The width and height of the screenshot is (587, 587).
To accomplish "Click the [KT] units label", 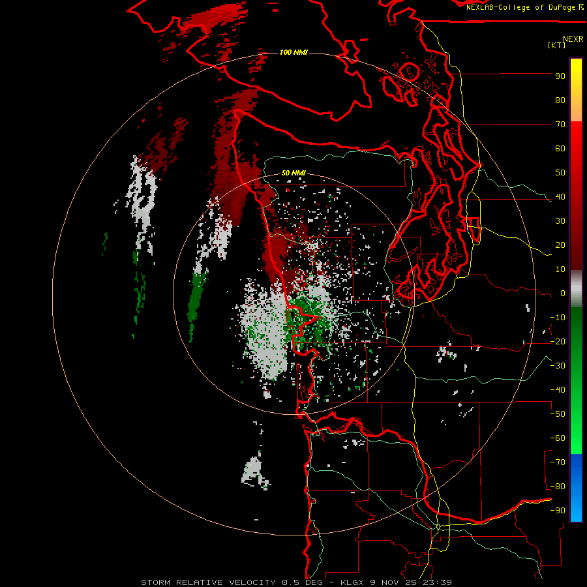I will coord(557,45).
